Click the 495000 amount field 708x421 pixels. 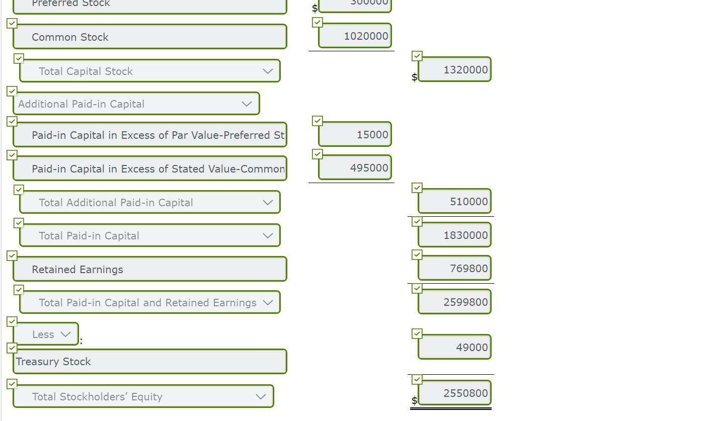(x=355, y=167)
